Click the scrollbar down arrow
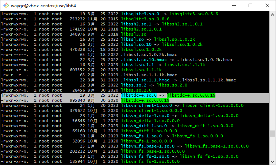The image size is (276, 165). point(272,161)
